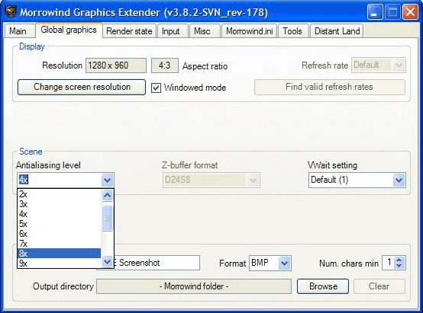
Task: Choose 3x antialiasing from the list
Action: pyautogui.click(x=59, y=204)
